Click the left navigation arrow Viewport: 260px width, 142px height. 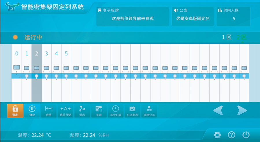218,110
